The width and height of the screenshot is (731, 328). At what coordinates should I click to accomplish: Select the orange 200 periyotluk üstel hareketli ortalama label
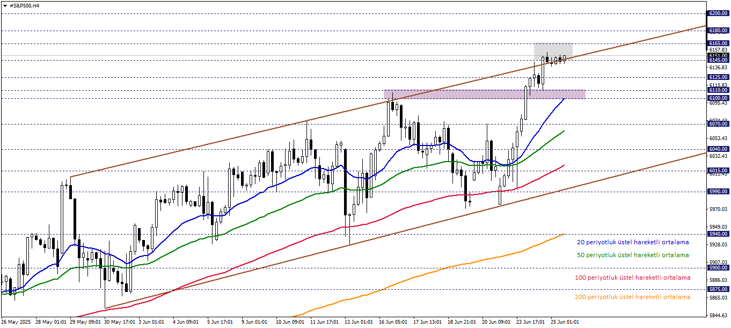click(633, 297)
